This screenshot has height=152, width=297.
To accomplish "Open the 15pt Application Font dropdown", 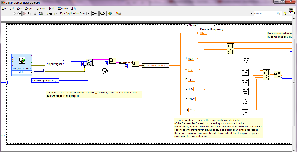I will pyautogui.click(x=75, y=13).
